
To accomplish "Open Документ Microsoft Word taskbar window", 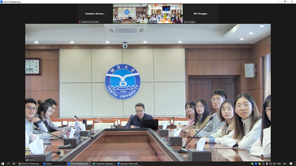I will [128, 163].
